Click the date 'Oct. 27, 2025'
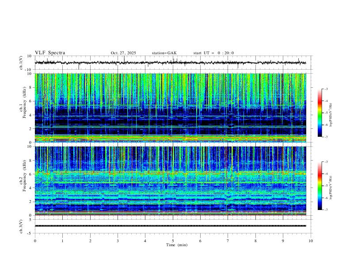Image resolution: width=350 pixels, height=270 pixels. coord(123,53)
